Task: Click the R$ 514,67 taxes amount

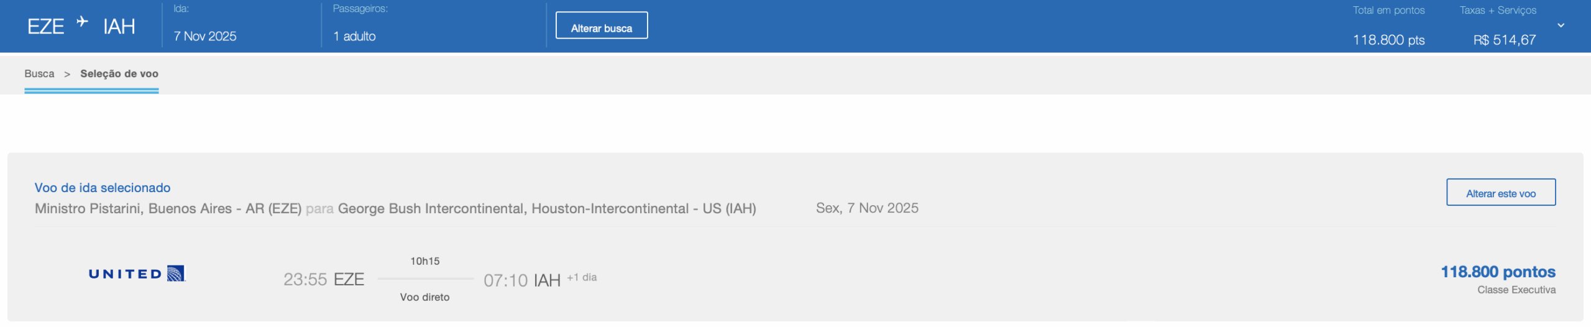Action: tap(1504, 40)
